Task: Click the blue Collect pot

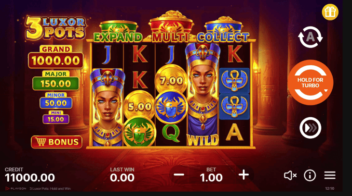Action: pyautogui.click(x=223, y=29)
